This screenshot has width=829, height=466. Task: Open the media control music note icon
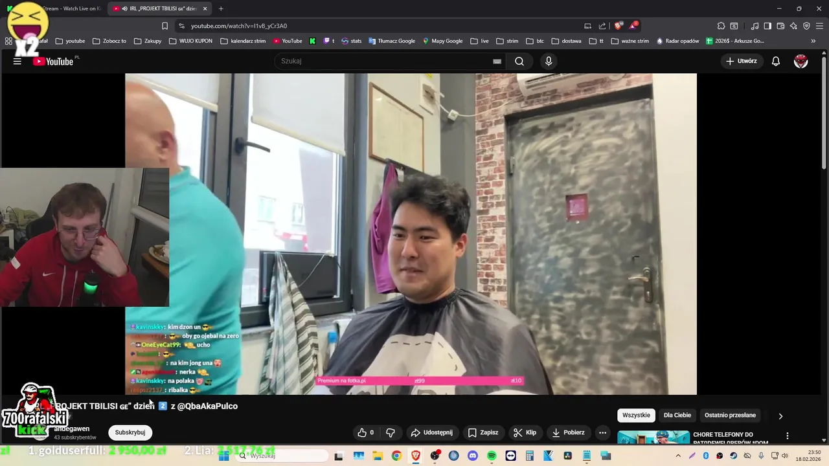pos(755,26)
